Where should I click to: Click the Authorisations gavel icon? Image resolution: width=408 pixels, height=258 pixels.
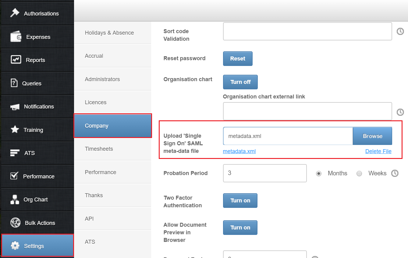tap(15, 13)
